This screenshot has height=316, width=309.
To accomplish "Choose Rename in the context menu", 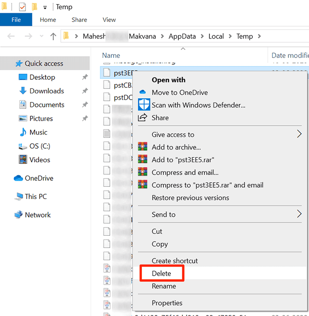I will tap(164, 286).
